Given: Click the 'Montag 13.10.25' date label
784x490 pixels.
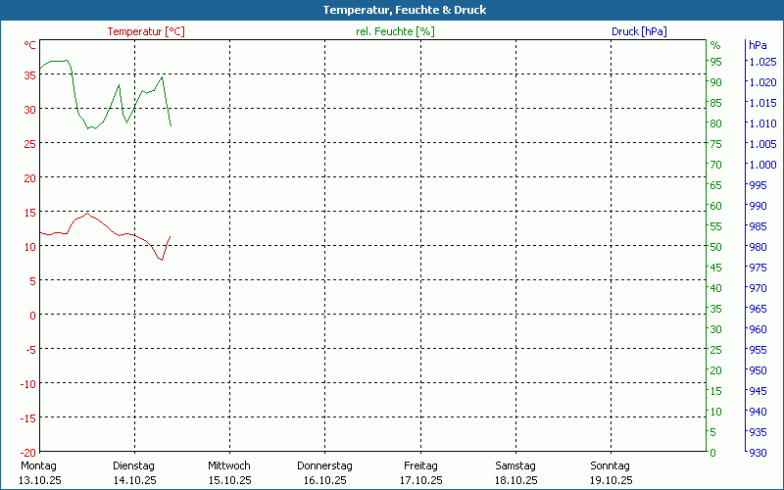Looking at the screenshot, I should tap(38, 472).
